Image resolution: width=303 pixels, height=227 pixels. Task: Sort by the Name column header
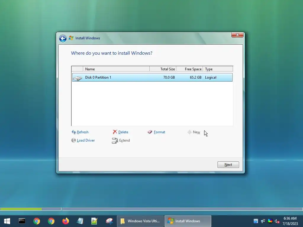(116, 69)
